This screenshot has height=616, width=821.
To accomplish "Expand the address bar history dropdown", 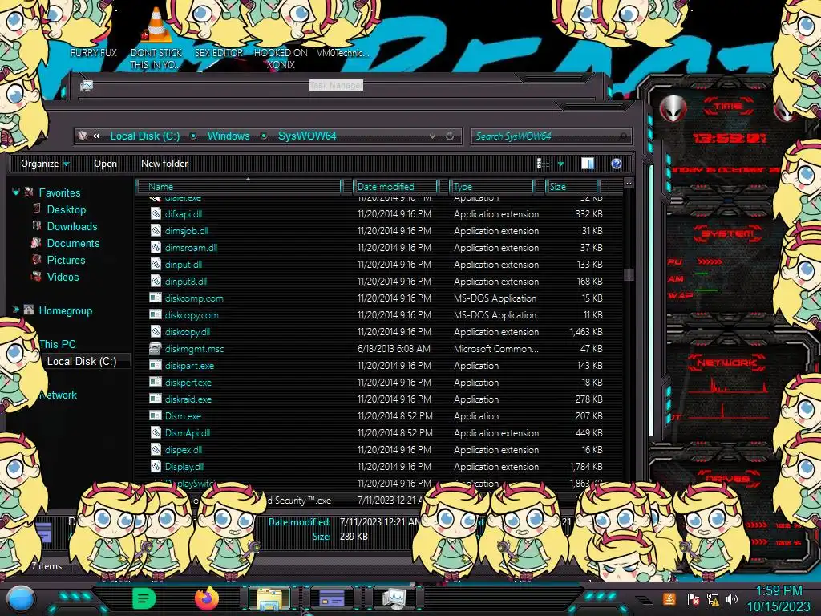I will tap(432, 136).
